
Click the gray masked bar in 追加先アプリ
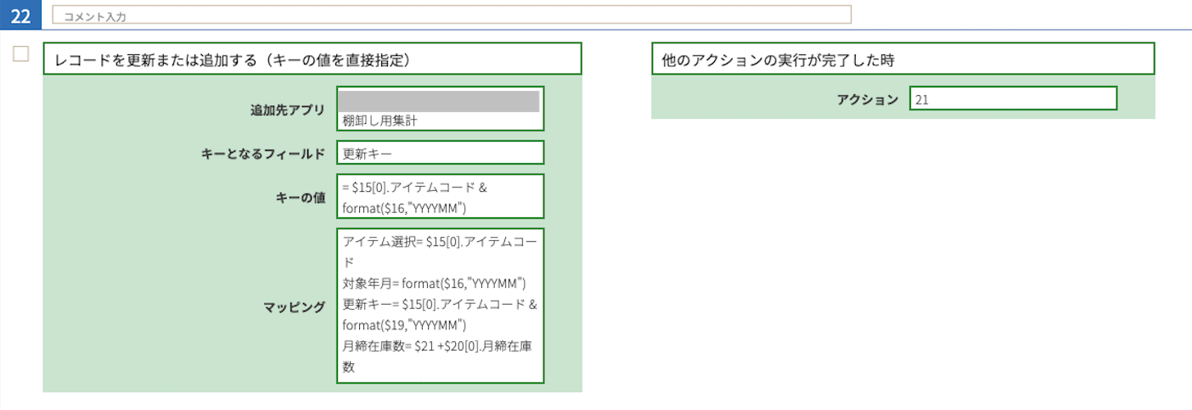click(440, 101)
